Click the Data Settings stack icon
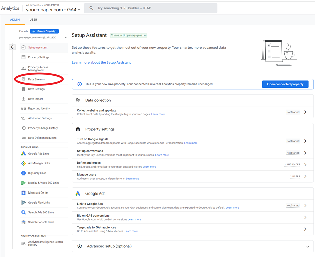The image size is (315, 257). coord(23,89)
